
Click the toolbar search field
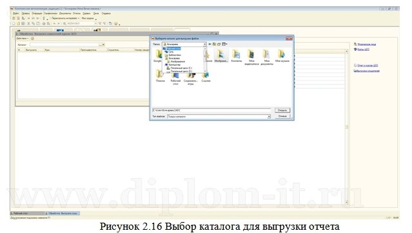[x=81, y=24]
